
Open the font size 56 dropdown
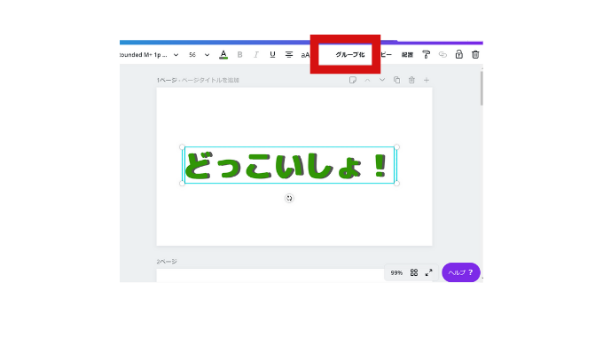[207, 55]
